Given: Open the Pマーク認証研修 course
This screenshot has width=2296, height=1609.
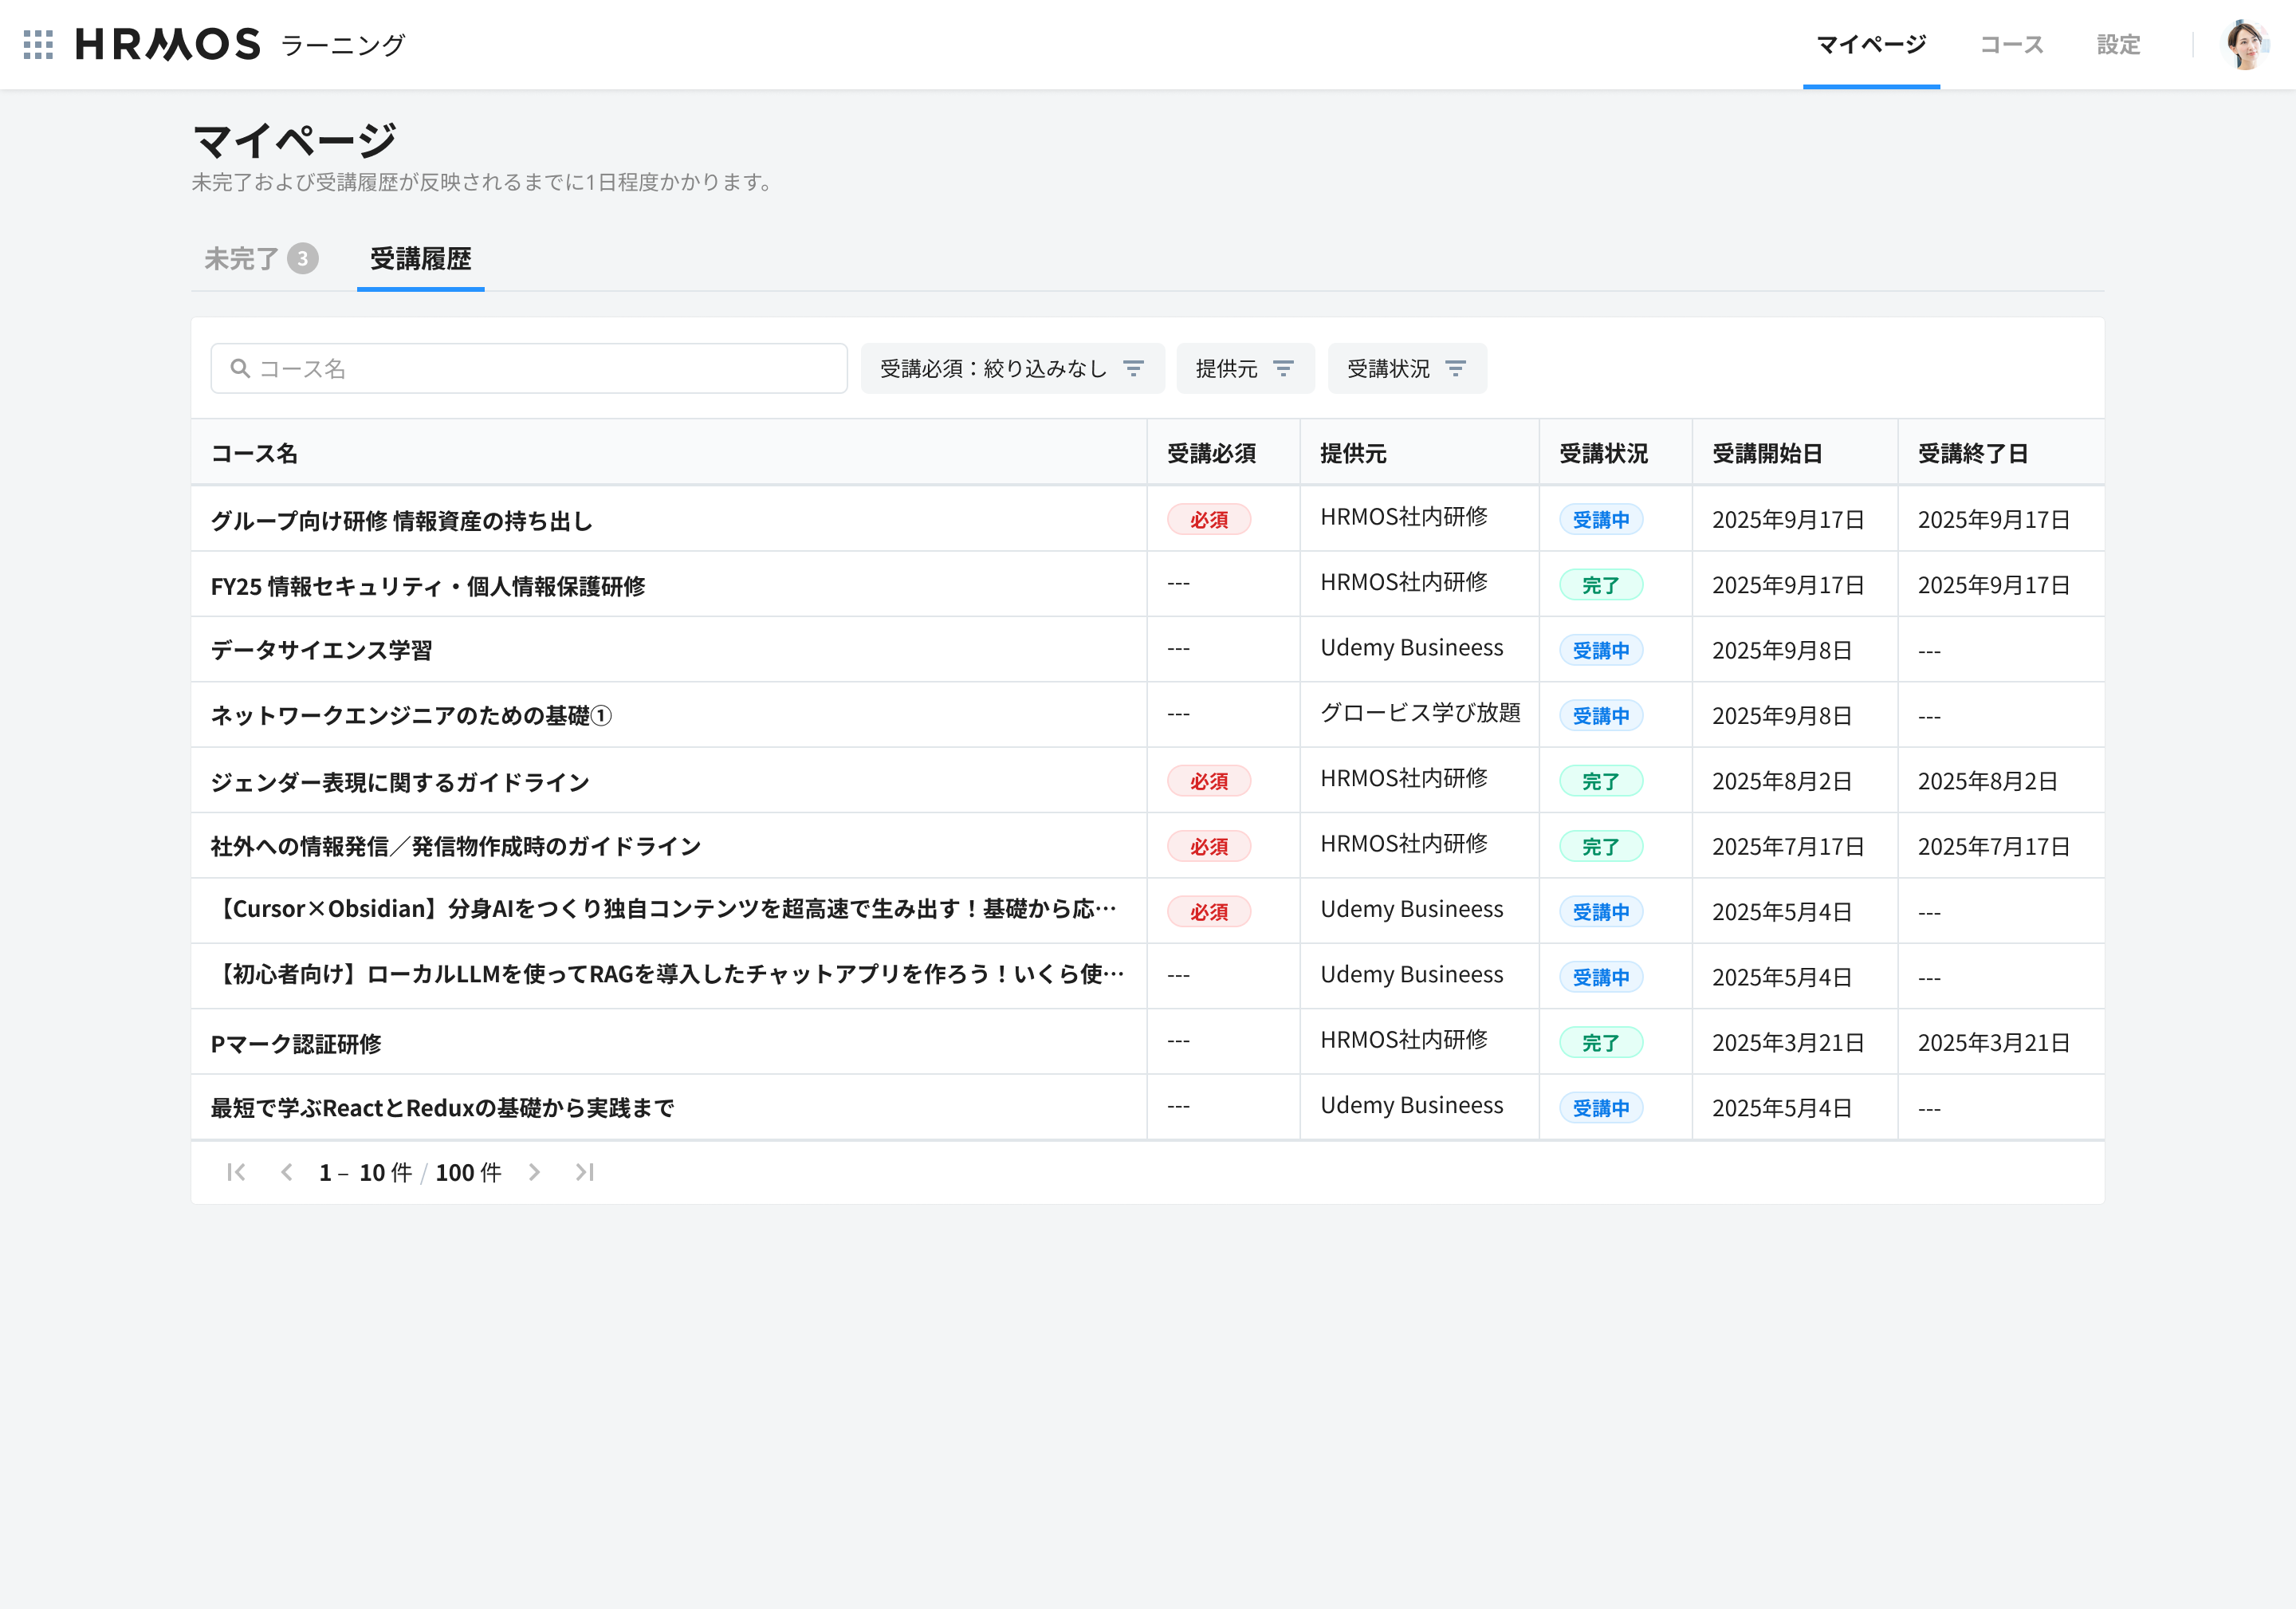Looking at the screenshot, I should 296,1043.
